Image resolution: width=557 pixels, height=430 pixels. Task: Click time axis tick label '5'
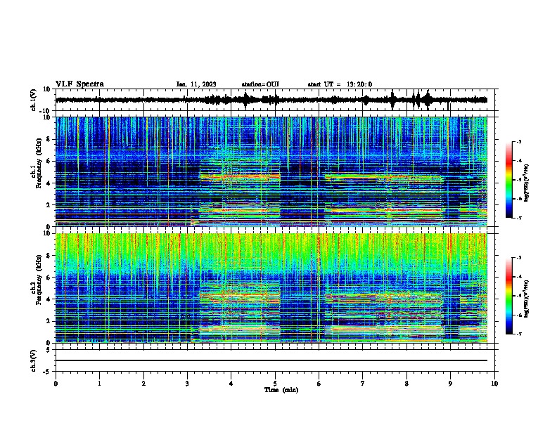coord(275,384)
